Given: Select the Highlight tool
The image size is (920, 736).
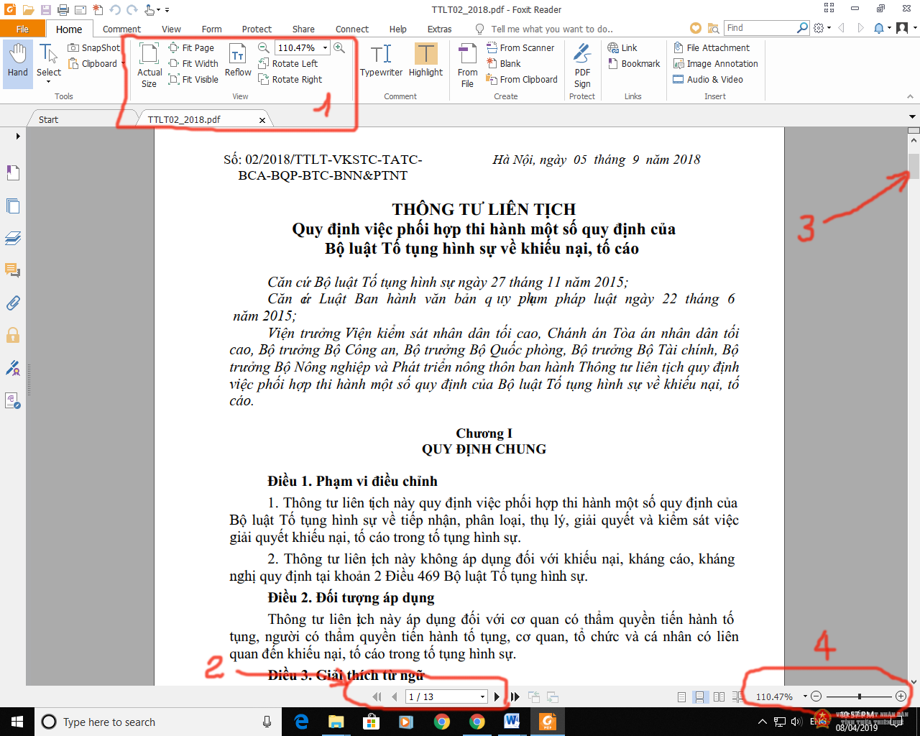Looking at the screenshot, I should (x=425, y=60).
